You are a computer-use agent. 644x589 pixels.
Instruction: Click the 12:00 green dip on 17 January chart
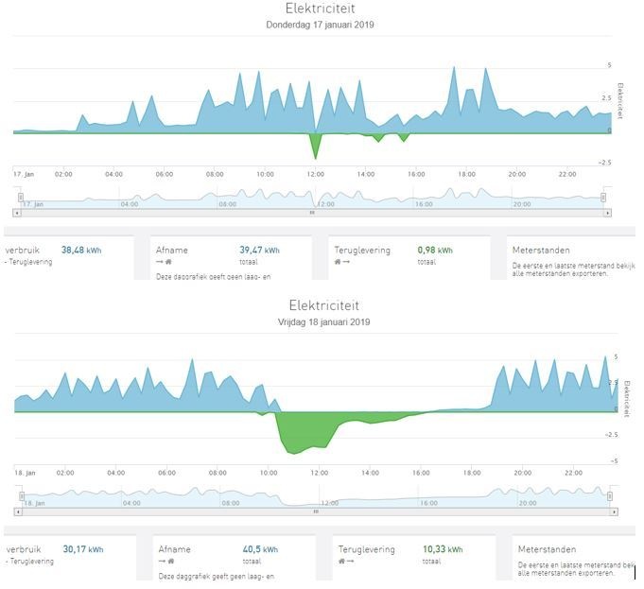[316, 145]
